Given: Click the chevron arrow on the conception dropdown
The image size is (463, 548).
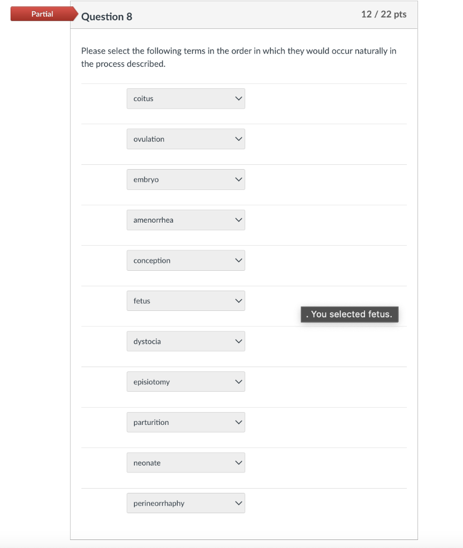Looking at the screenshot, I should click(239, 261).
